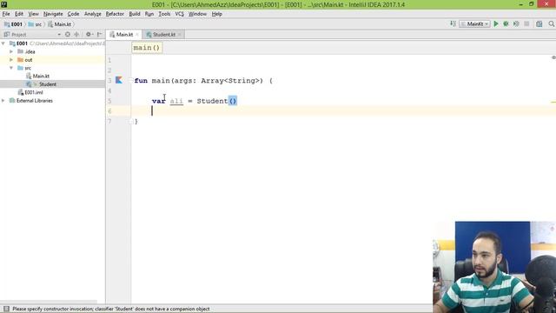Run the MainKt configuration with green arrow
556x313 pixels.
(496, 23)
